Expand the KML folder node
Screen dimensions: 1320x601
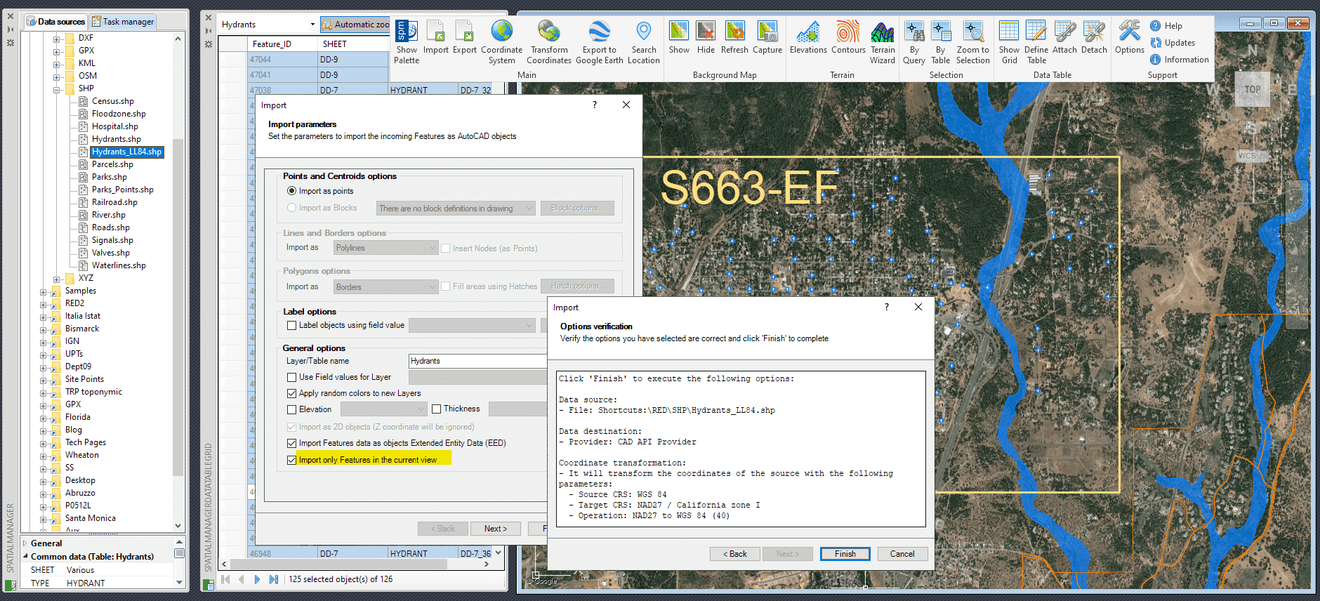click(x=57, y=64)
